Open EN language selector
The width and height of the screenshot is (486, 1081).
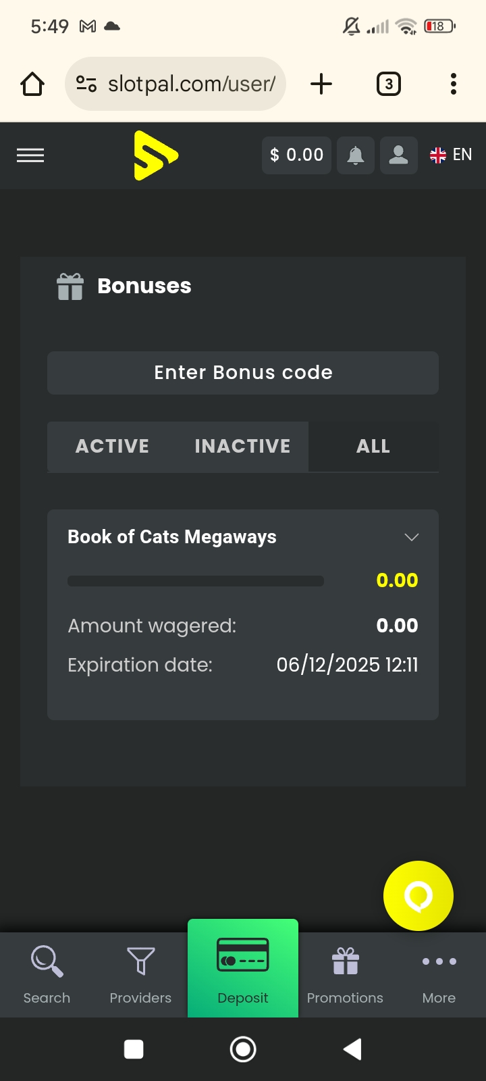(451, 155)
